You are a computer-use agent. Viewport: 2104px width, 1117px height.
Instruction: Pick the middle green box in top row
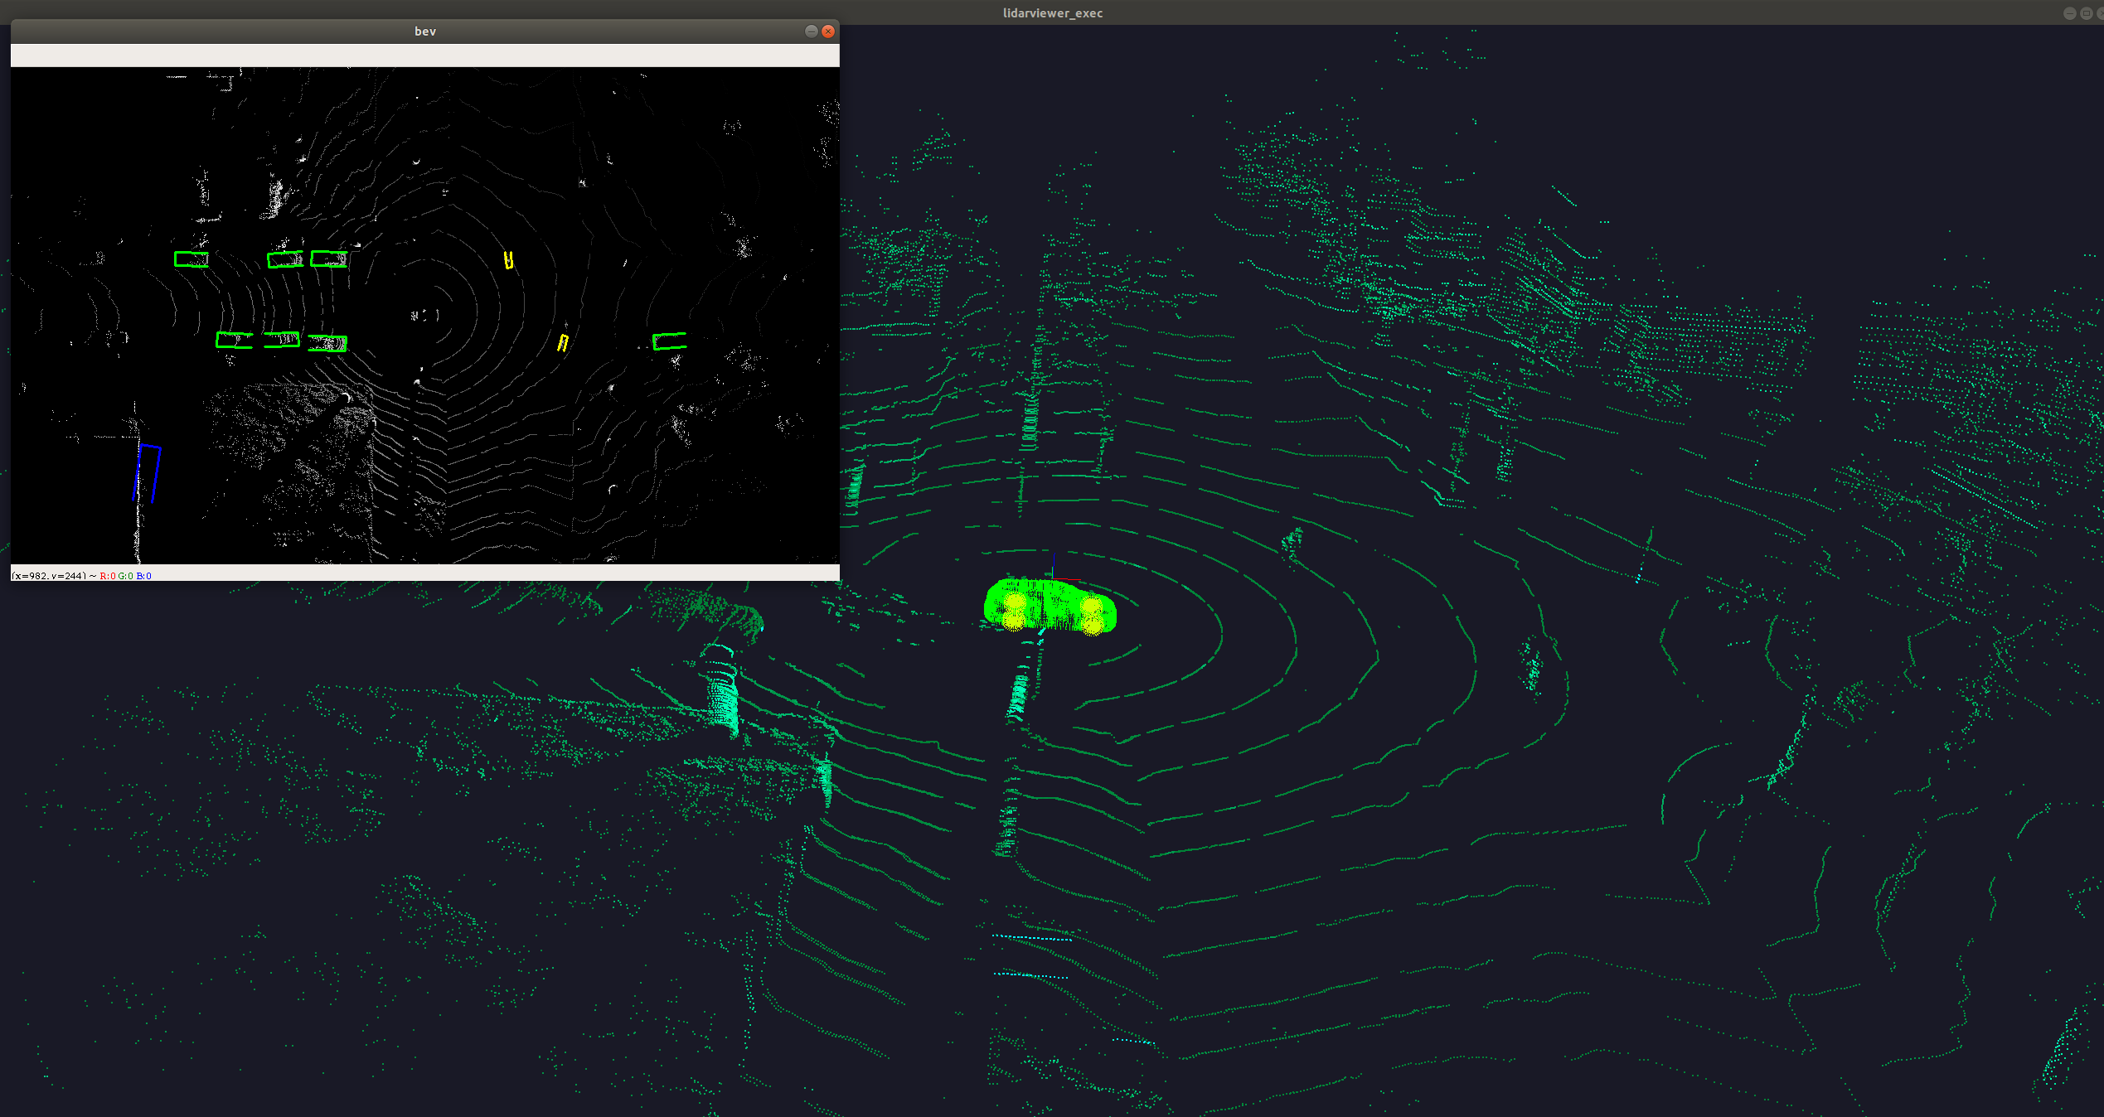click(x=285, y=259)
